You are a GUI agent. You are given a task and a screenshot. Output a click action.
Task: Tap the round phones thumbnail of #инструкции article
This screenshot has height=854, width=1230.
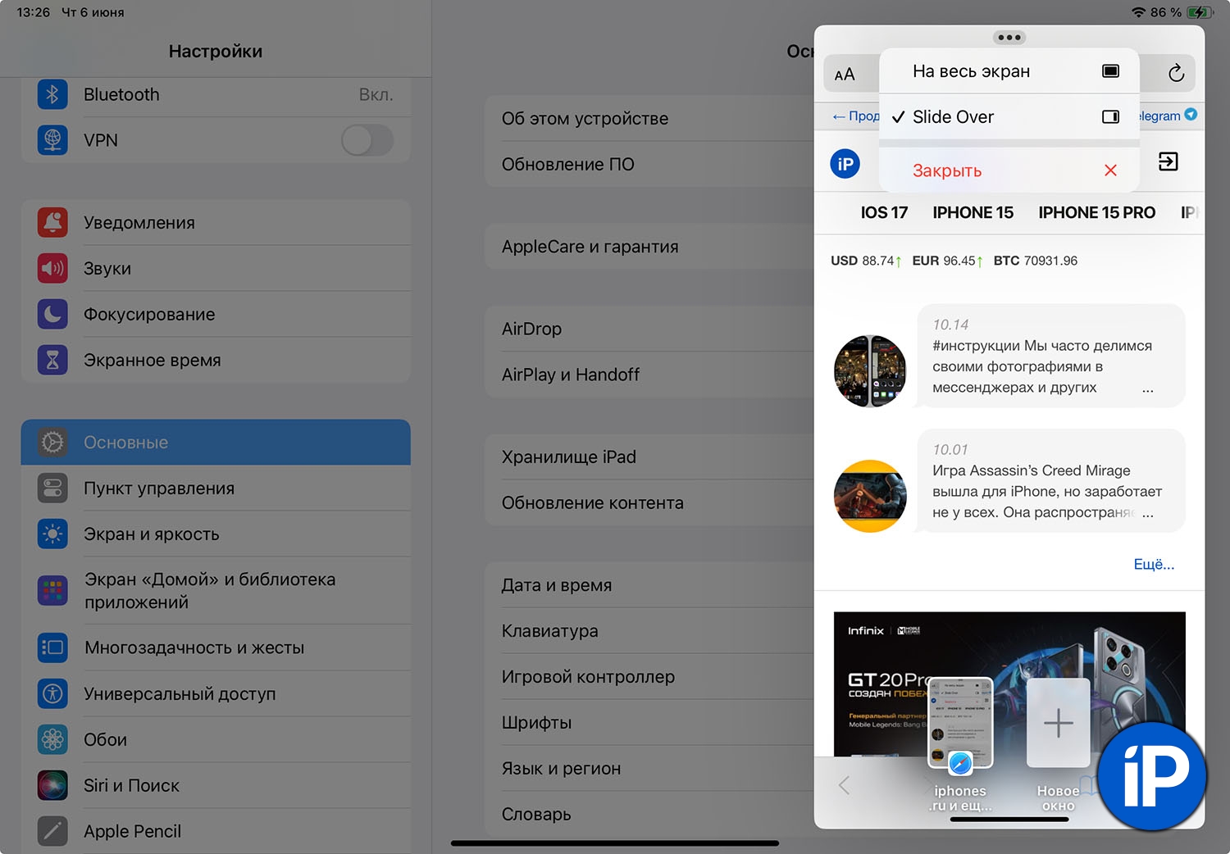coord(870,371)
